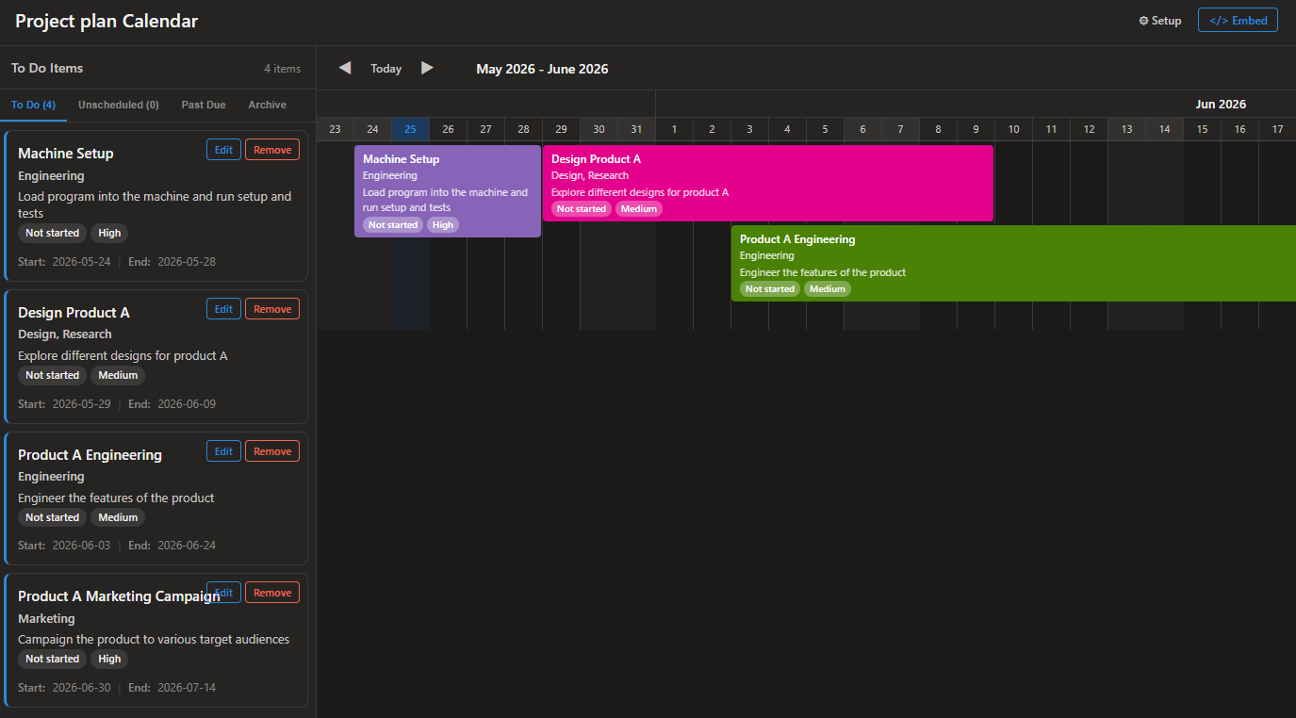Click the May 2026 - June 2026 range label

[x=542, y=69]
